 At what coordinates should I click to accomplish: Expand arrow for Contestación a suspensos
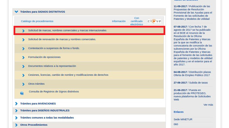coord(23,49)
